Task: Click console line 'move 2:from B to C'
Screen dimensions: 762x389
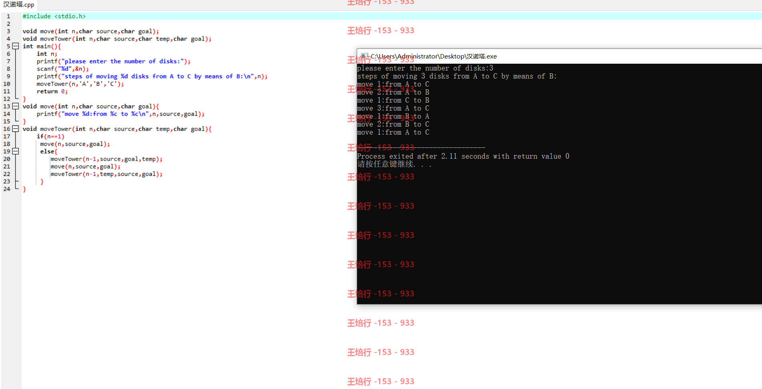Action: click(393, 124)
